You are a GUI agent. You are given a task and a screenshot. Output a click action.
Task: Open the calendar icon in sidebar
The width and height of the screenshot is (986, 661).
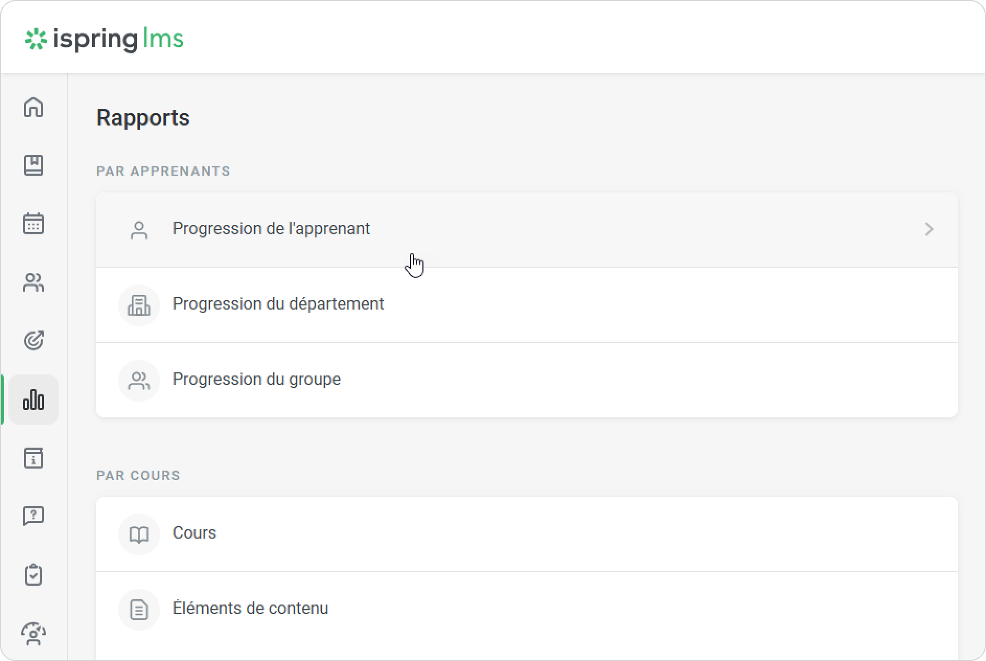33,224
